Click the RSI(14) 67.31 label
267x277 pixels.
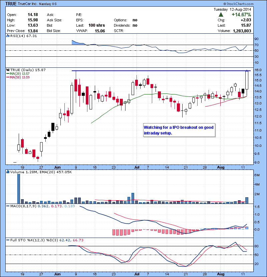tap(23, 36)
